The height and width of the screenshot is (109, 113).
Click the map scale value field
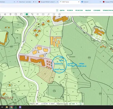point(37,104)
